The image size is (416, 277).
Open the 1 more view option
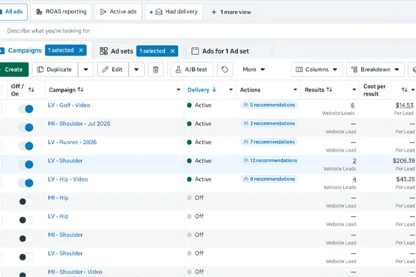[231, 12]
